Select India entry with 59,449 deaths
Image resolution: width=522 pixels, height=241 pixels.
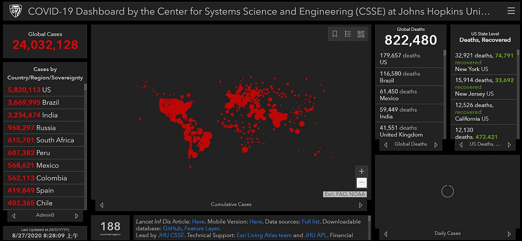(x=409, y=113)
